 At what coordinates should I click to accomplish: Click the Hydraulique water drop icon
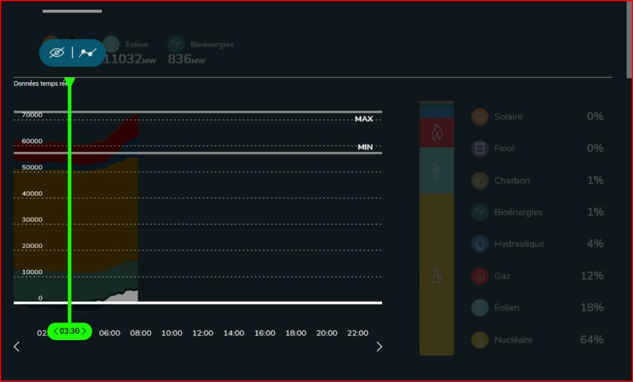tap(480, 244)
